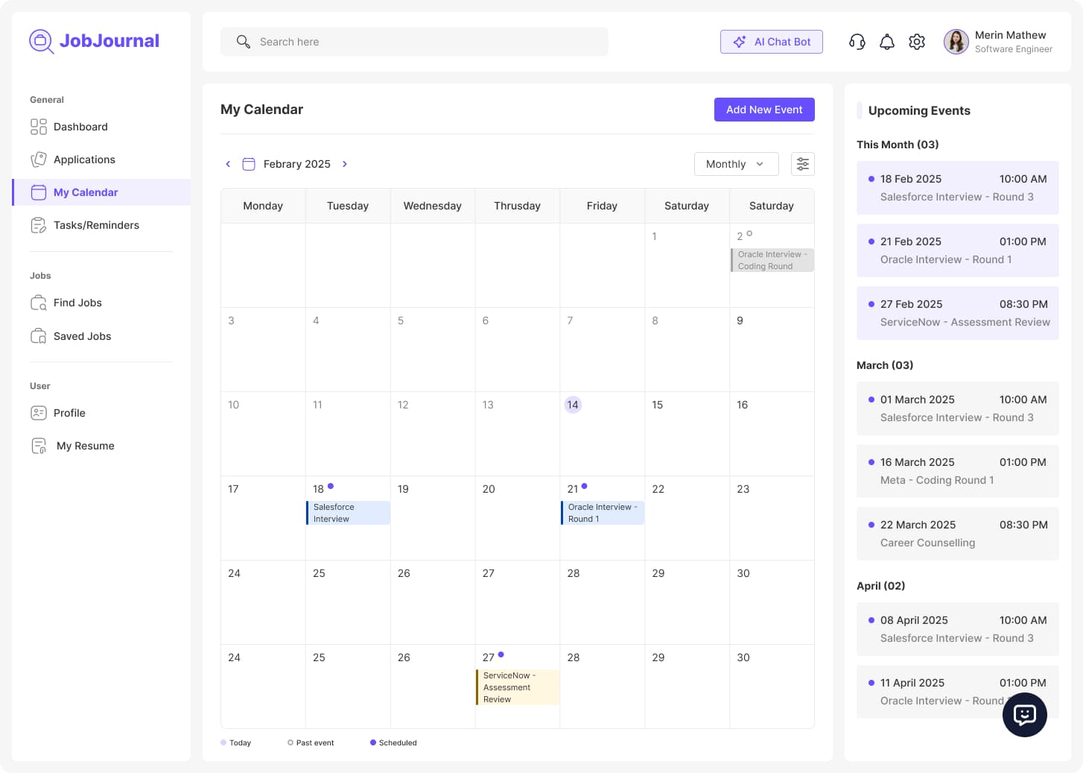The image size is (1083, 773).
Task: Go to next month with right chevron
Action: pyautogui.click(x=345, y=164)
